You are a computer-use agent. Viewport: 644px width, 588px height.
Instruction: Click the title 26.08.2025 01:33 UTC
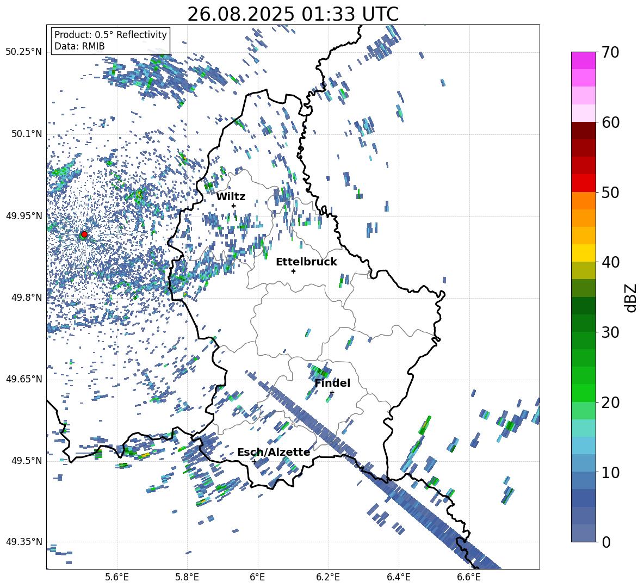click(x=293, y=14)
